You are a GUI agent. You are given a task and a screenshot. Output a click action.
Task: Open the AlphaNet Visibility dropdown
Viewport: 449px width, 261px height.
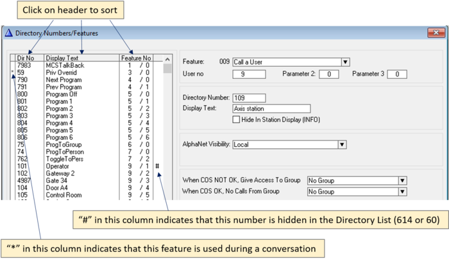[342, 144]
